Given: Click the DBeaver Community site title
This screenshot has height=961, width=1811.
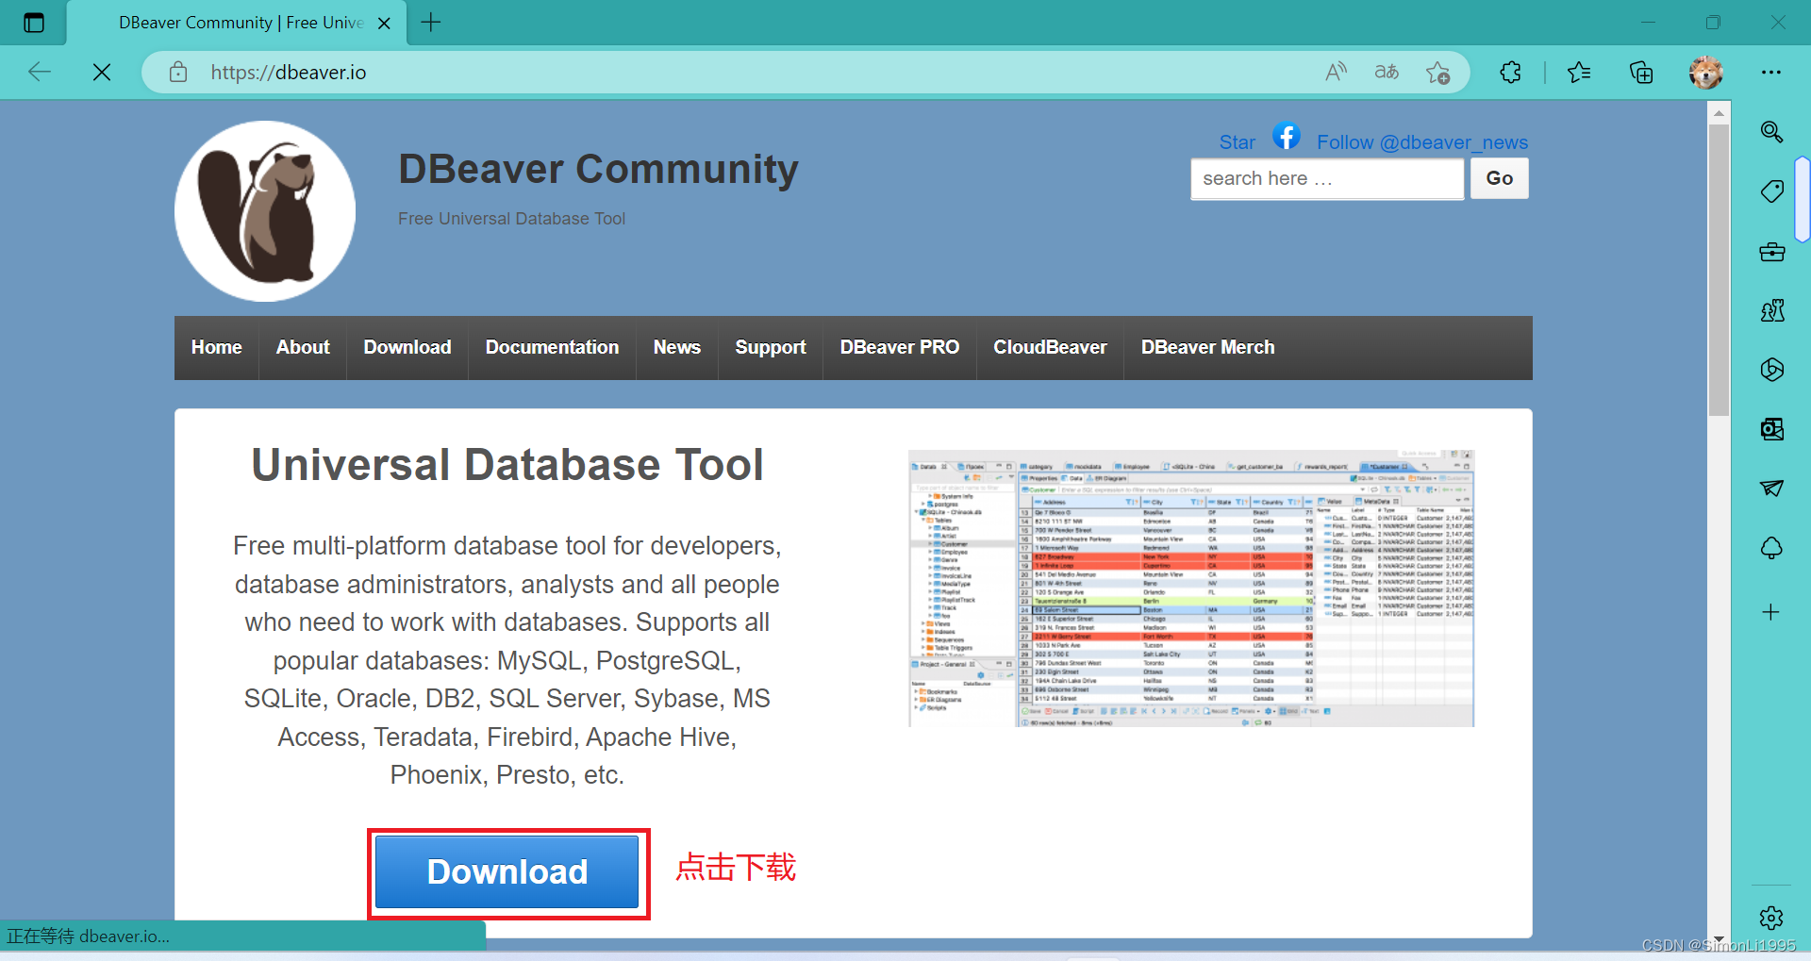Looking at the screenshot, I should click(598, 170).
